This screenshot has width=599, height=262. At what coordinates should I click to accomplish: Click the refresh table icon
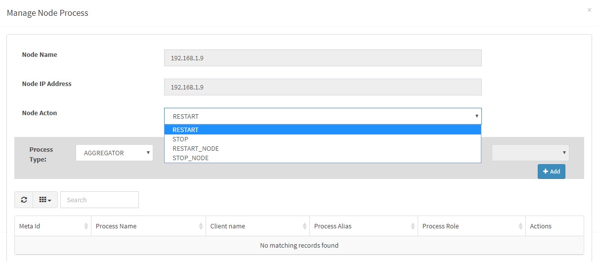[x=24, y=200]
